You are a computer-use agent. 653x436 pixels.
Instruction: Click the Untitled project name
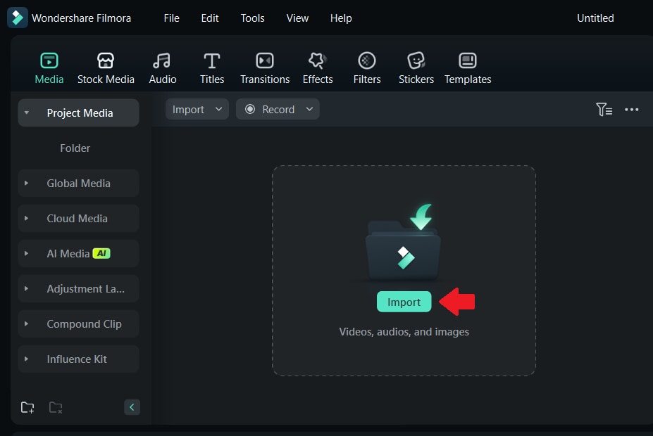[595, 18]
